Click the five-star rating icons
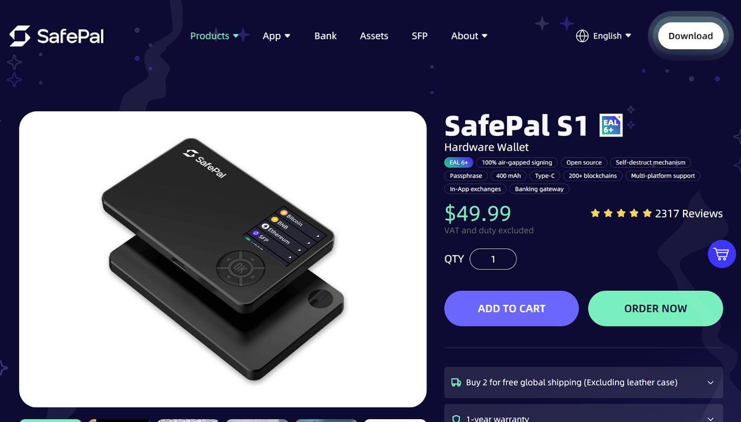Image resolution: width=741 pixels, height=422 pixels. tap(621, 213)
